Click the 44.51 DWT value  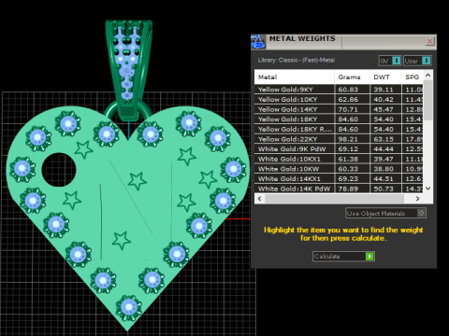point(384,179)
